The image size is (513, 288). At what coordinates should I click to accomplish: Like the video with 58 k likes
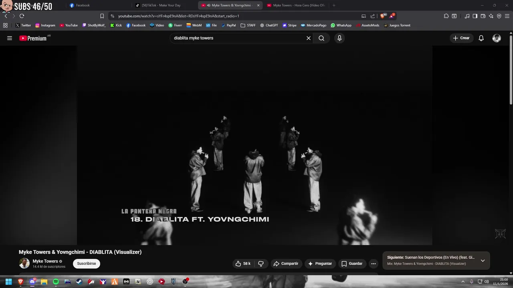(242, 264)
